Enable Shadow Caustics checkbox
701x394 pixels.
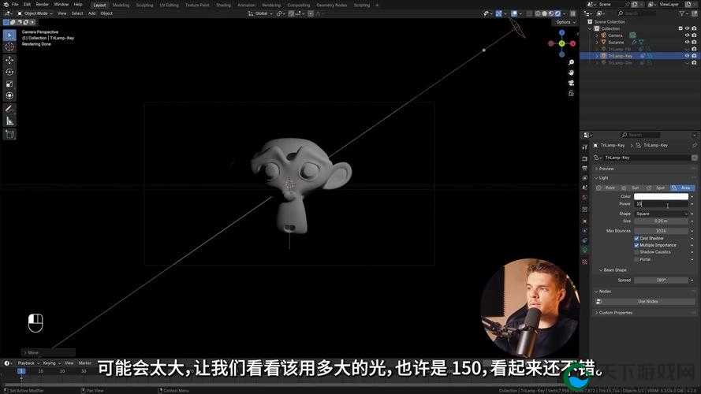pos(636,252)
